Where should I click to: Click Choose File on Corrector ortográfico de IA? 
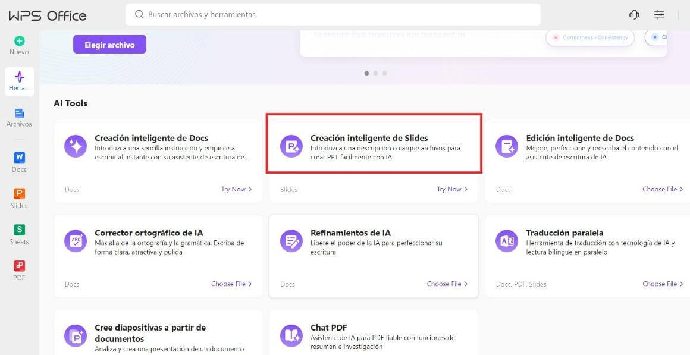pos(232,284)
